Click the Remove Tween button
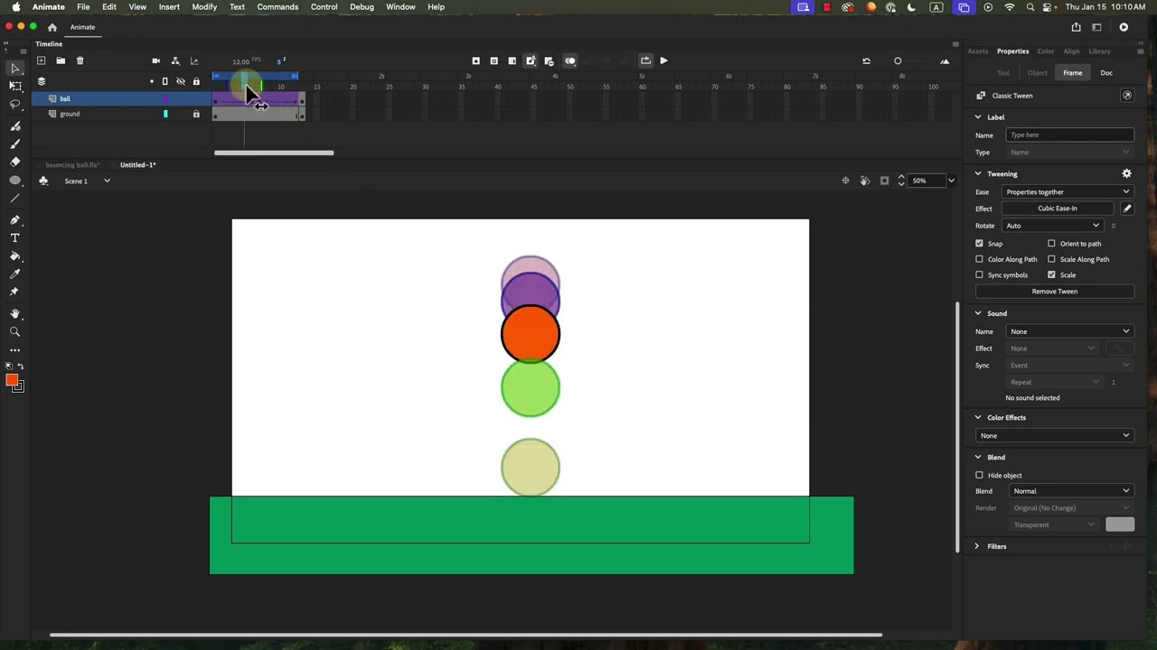 coord(1055,292)
